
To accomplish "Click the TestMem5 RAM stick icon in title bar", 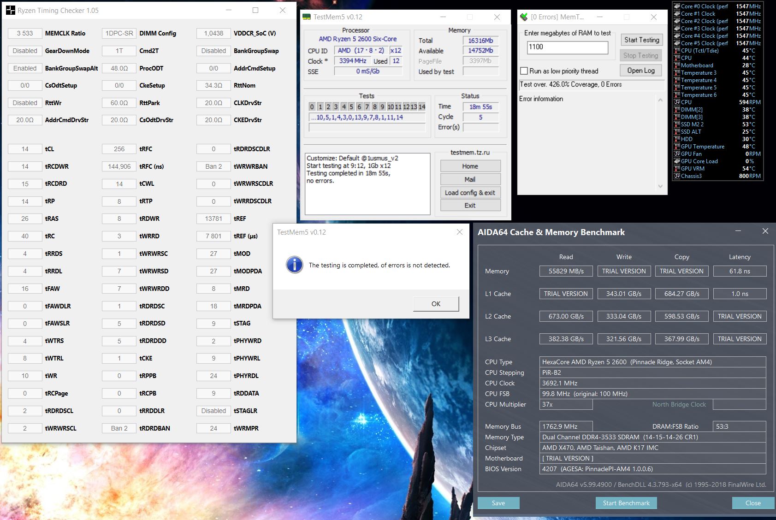I will [x=307, y=17].
